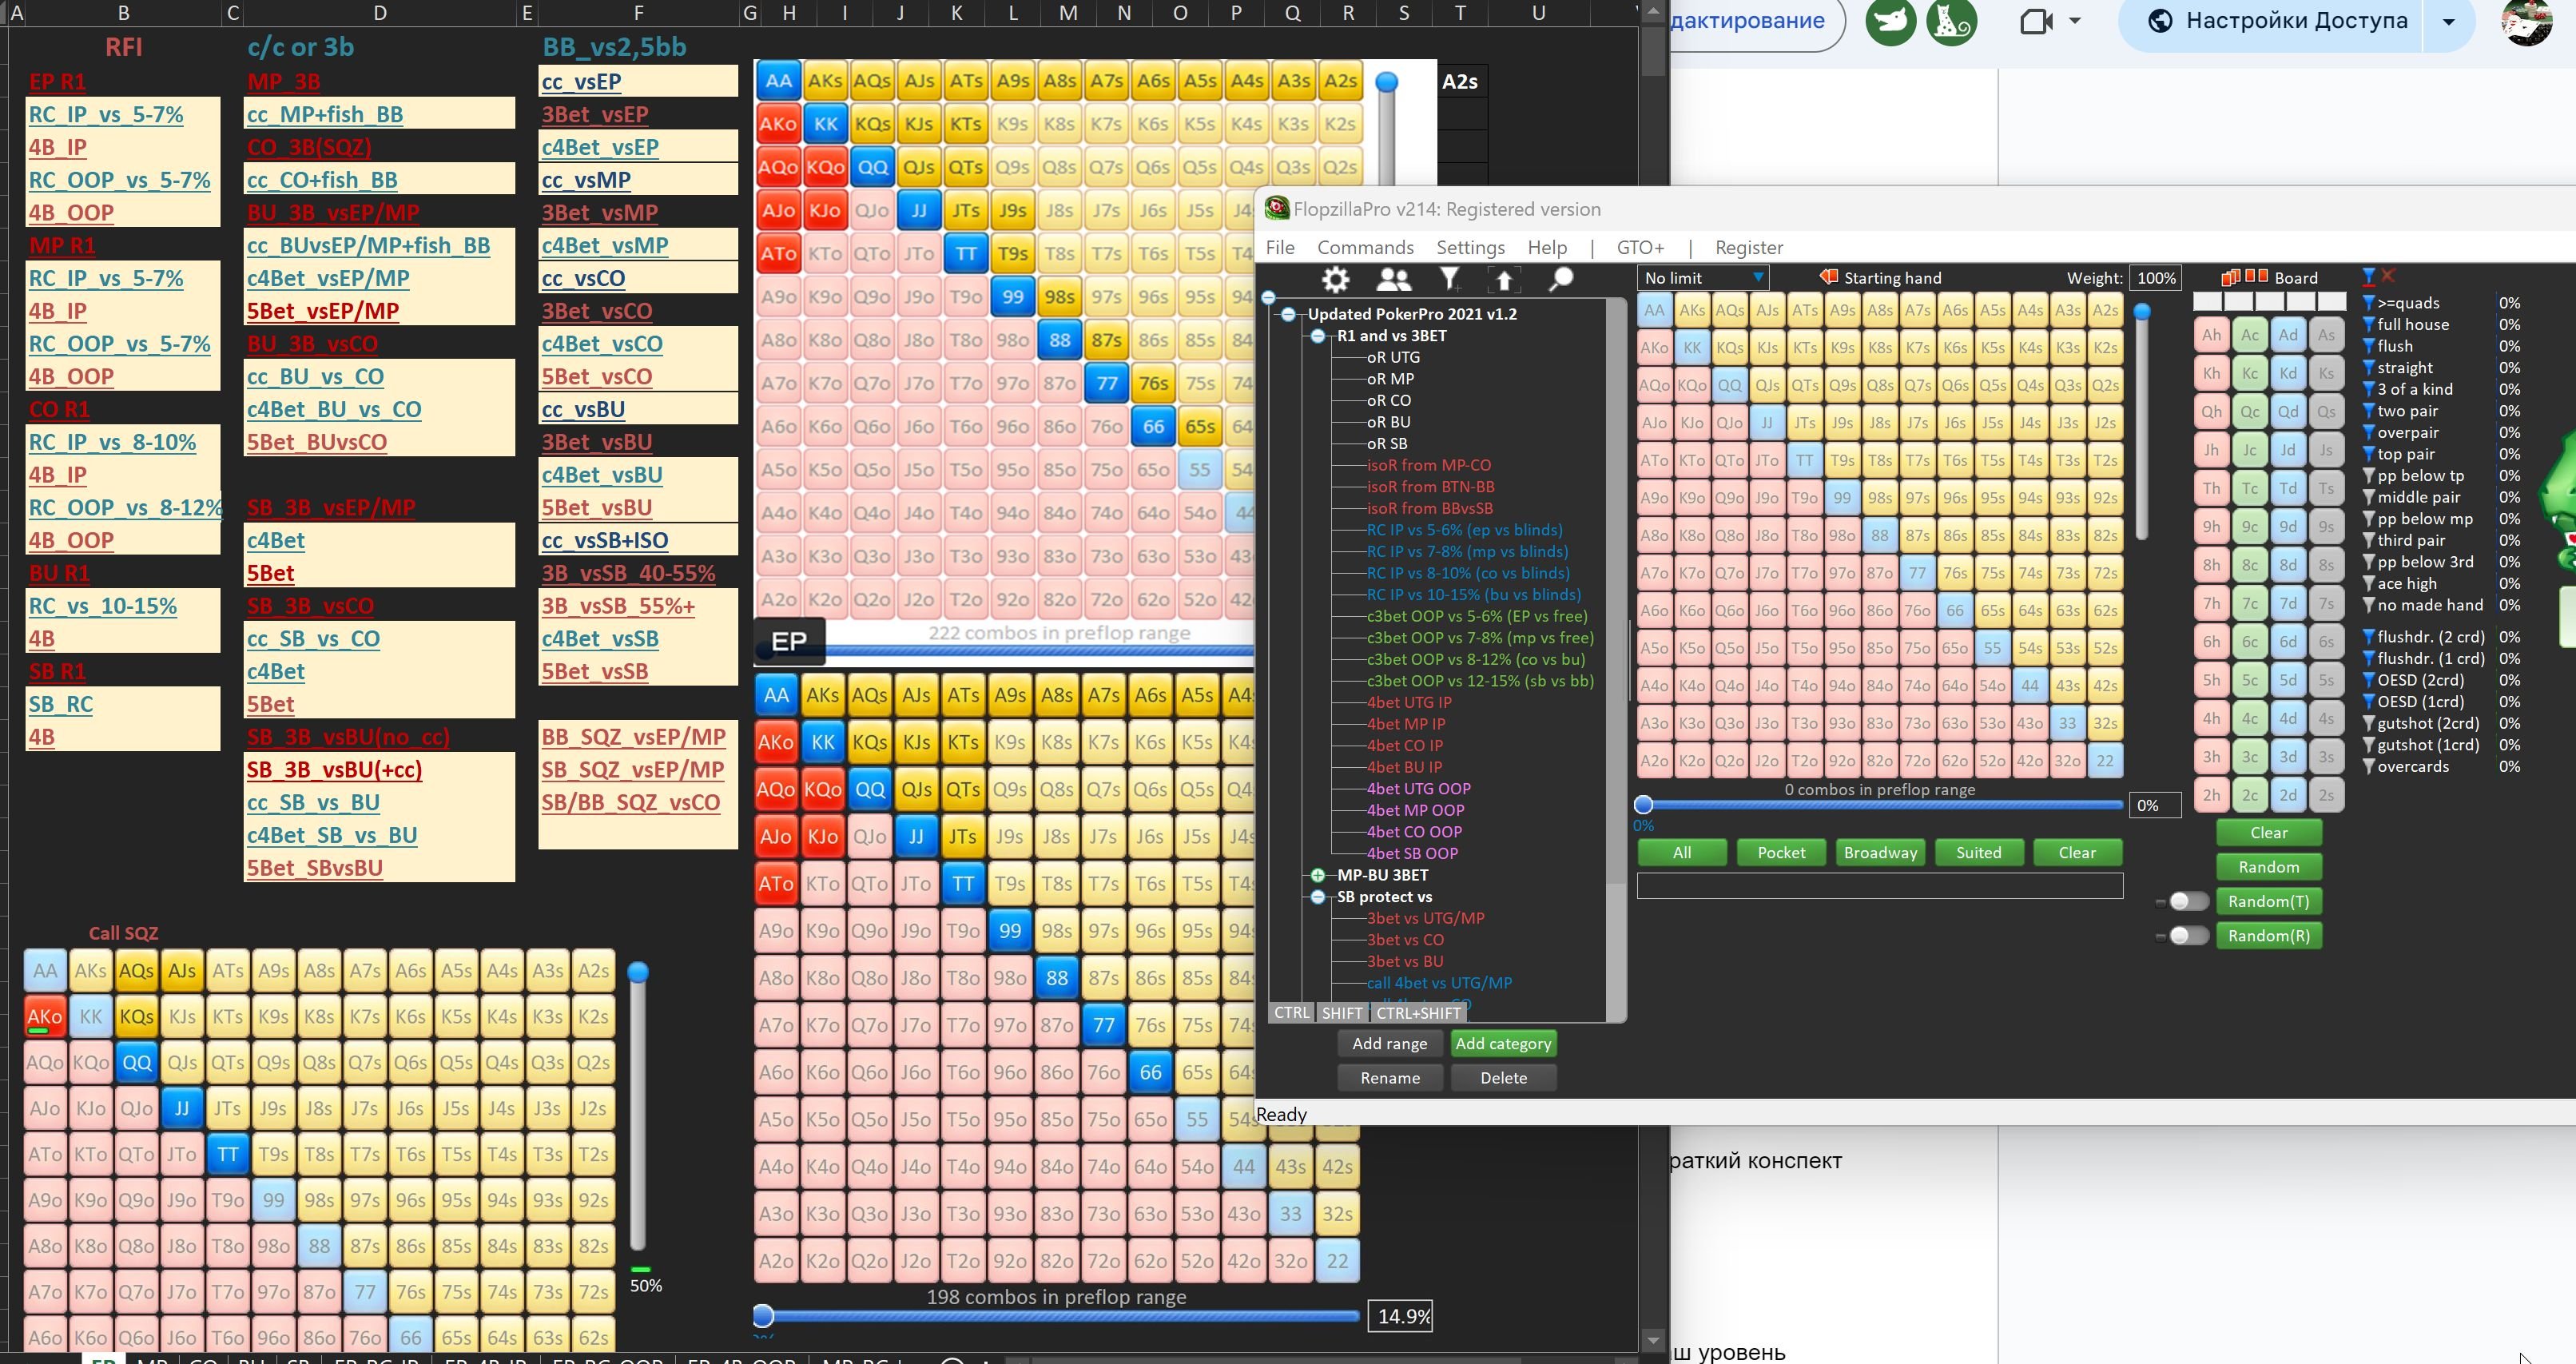Select the 7d card on board selector

click(2288, 603)
